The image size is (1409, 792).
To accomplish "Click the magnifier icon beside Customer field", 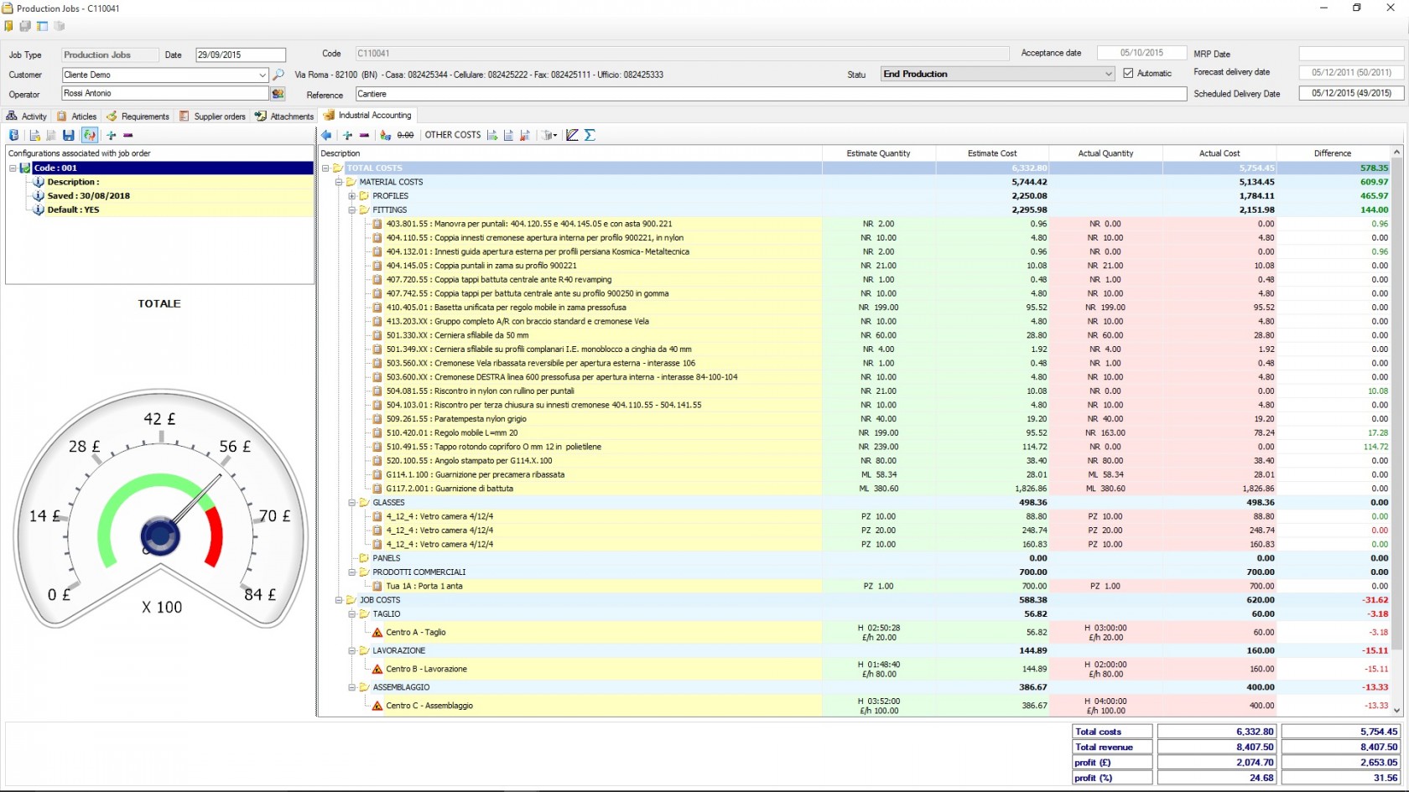I will tap(278, 75).
